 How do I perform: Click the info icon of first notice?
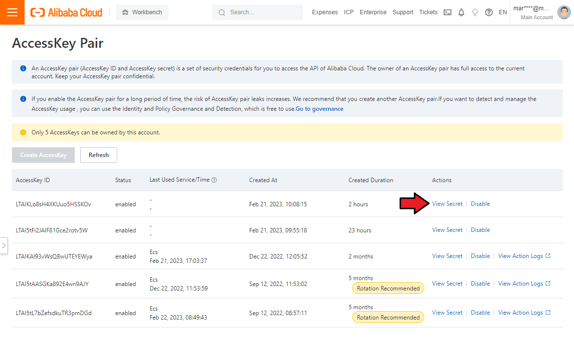pos(23,68)
